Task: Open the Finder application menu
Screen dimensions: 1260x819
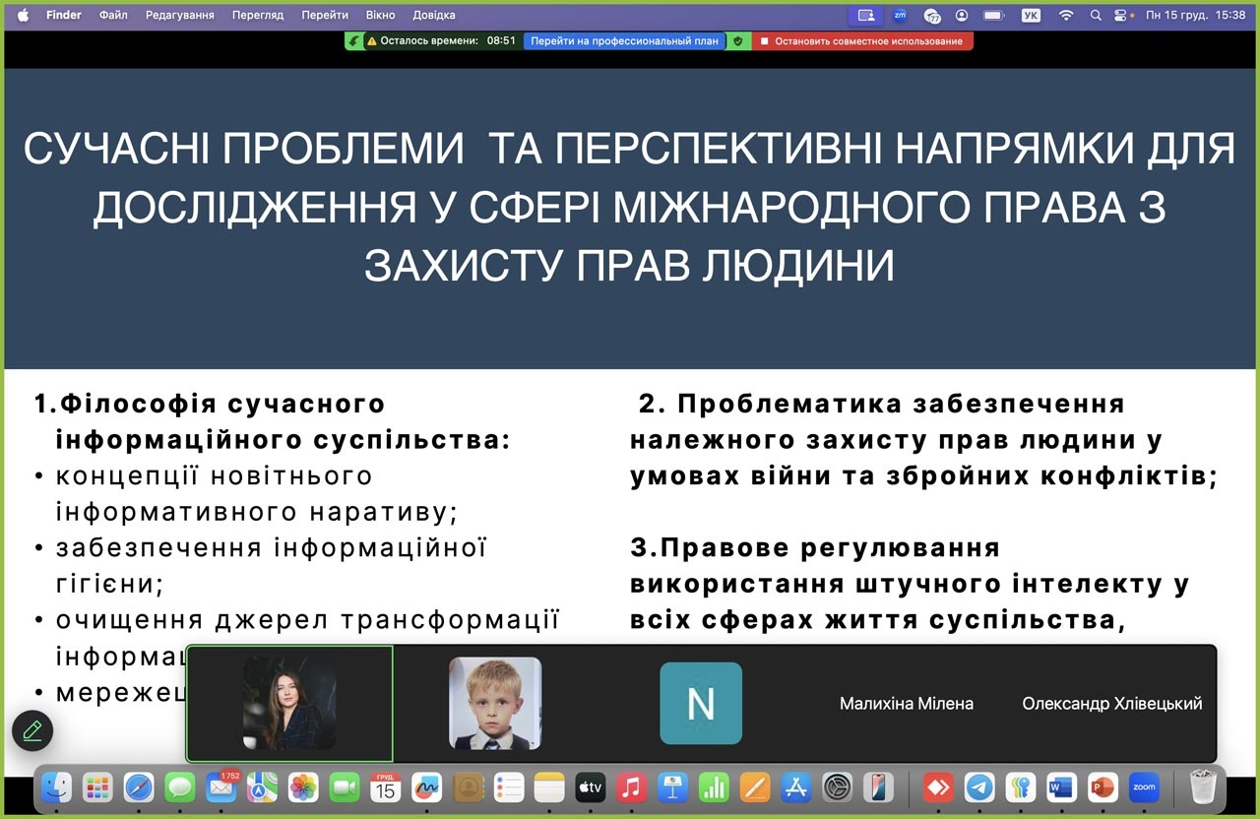Action: (64, 16)
